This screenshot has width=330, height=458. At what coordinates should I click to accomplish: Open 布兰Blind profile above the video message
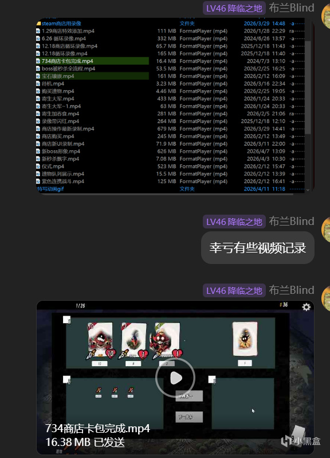point(291,290)
